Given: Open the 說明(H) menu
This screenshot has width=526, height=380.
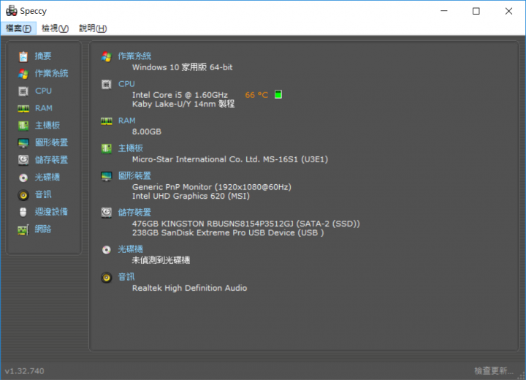Looking at the screenshot, I should pos(93,28).
